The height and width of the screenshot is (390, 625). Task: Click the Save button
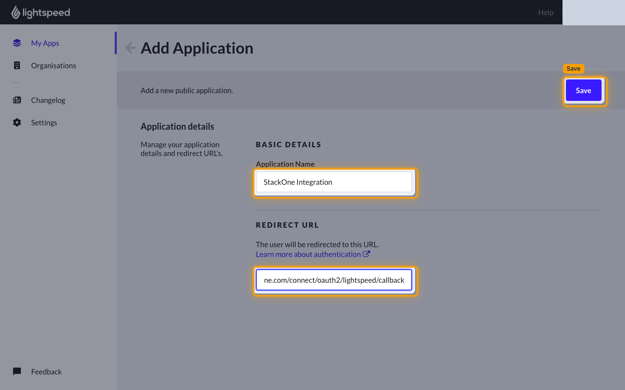pyautogui.click(x=583, y=90)
